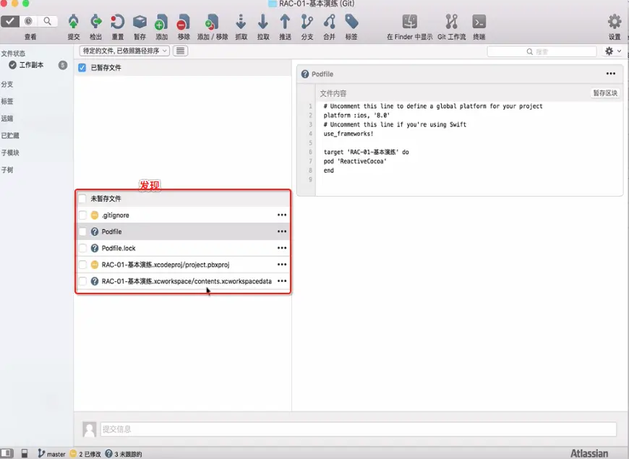Viewport: 629px width, 459px height.
Task: Check the unstaged files (未暂存文件) checkbox
Action: pyautogui.click(x=82, y=199)
